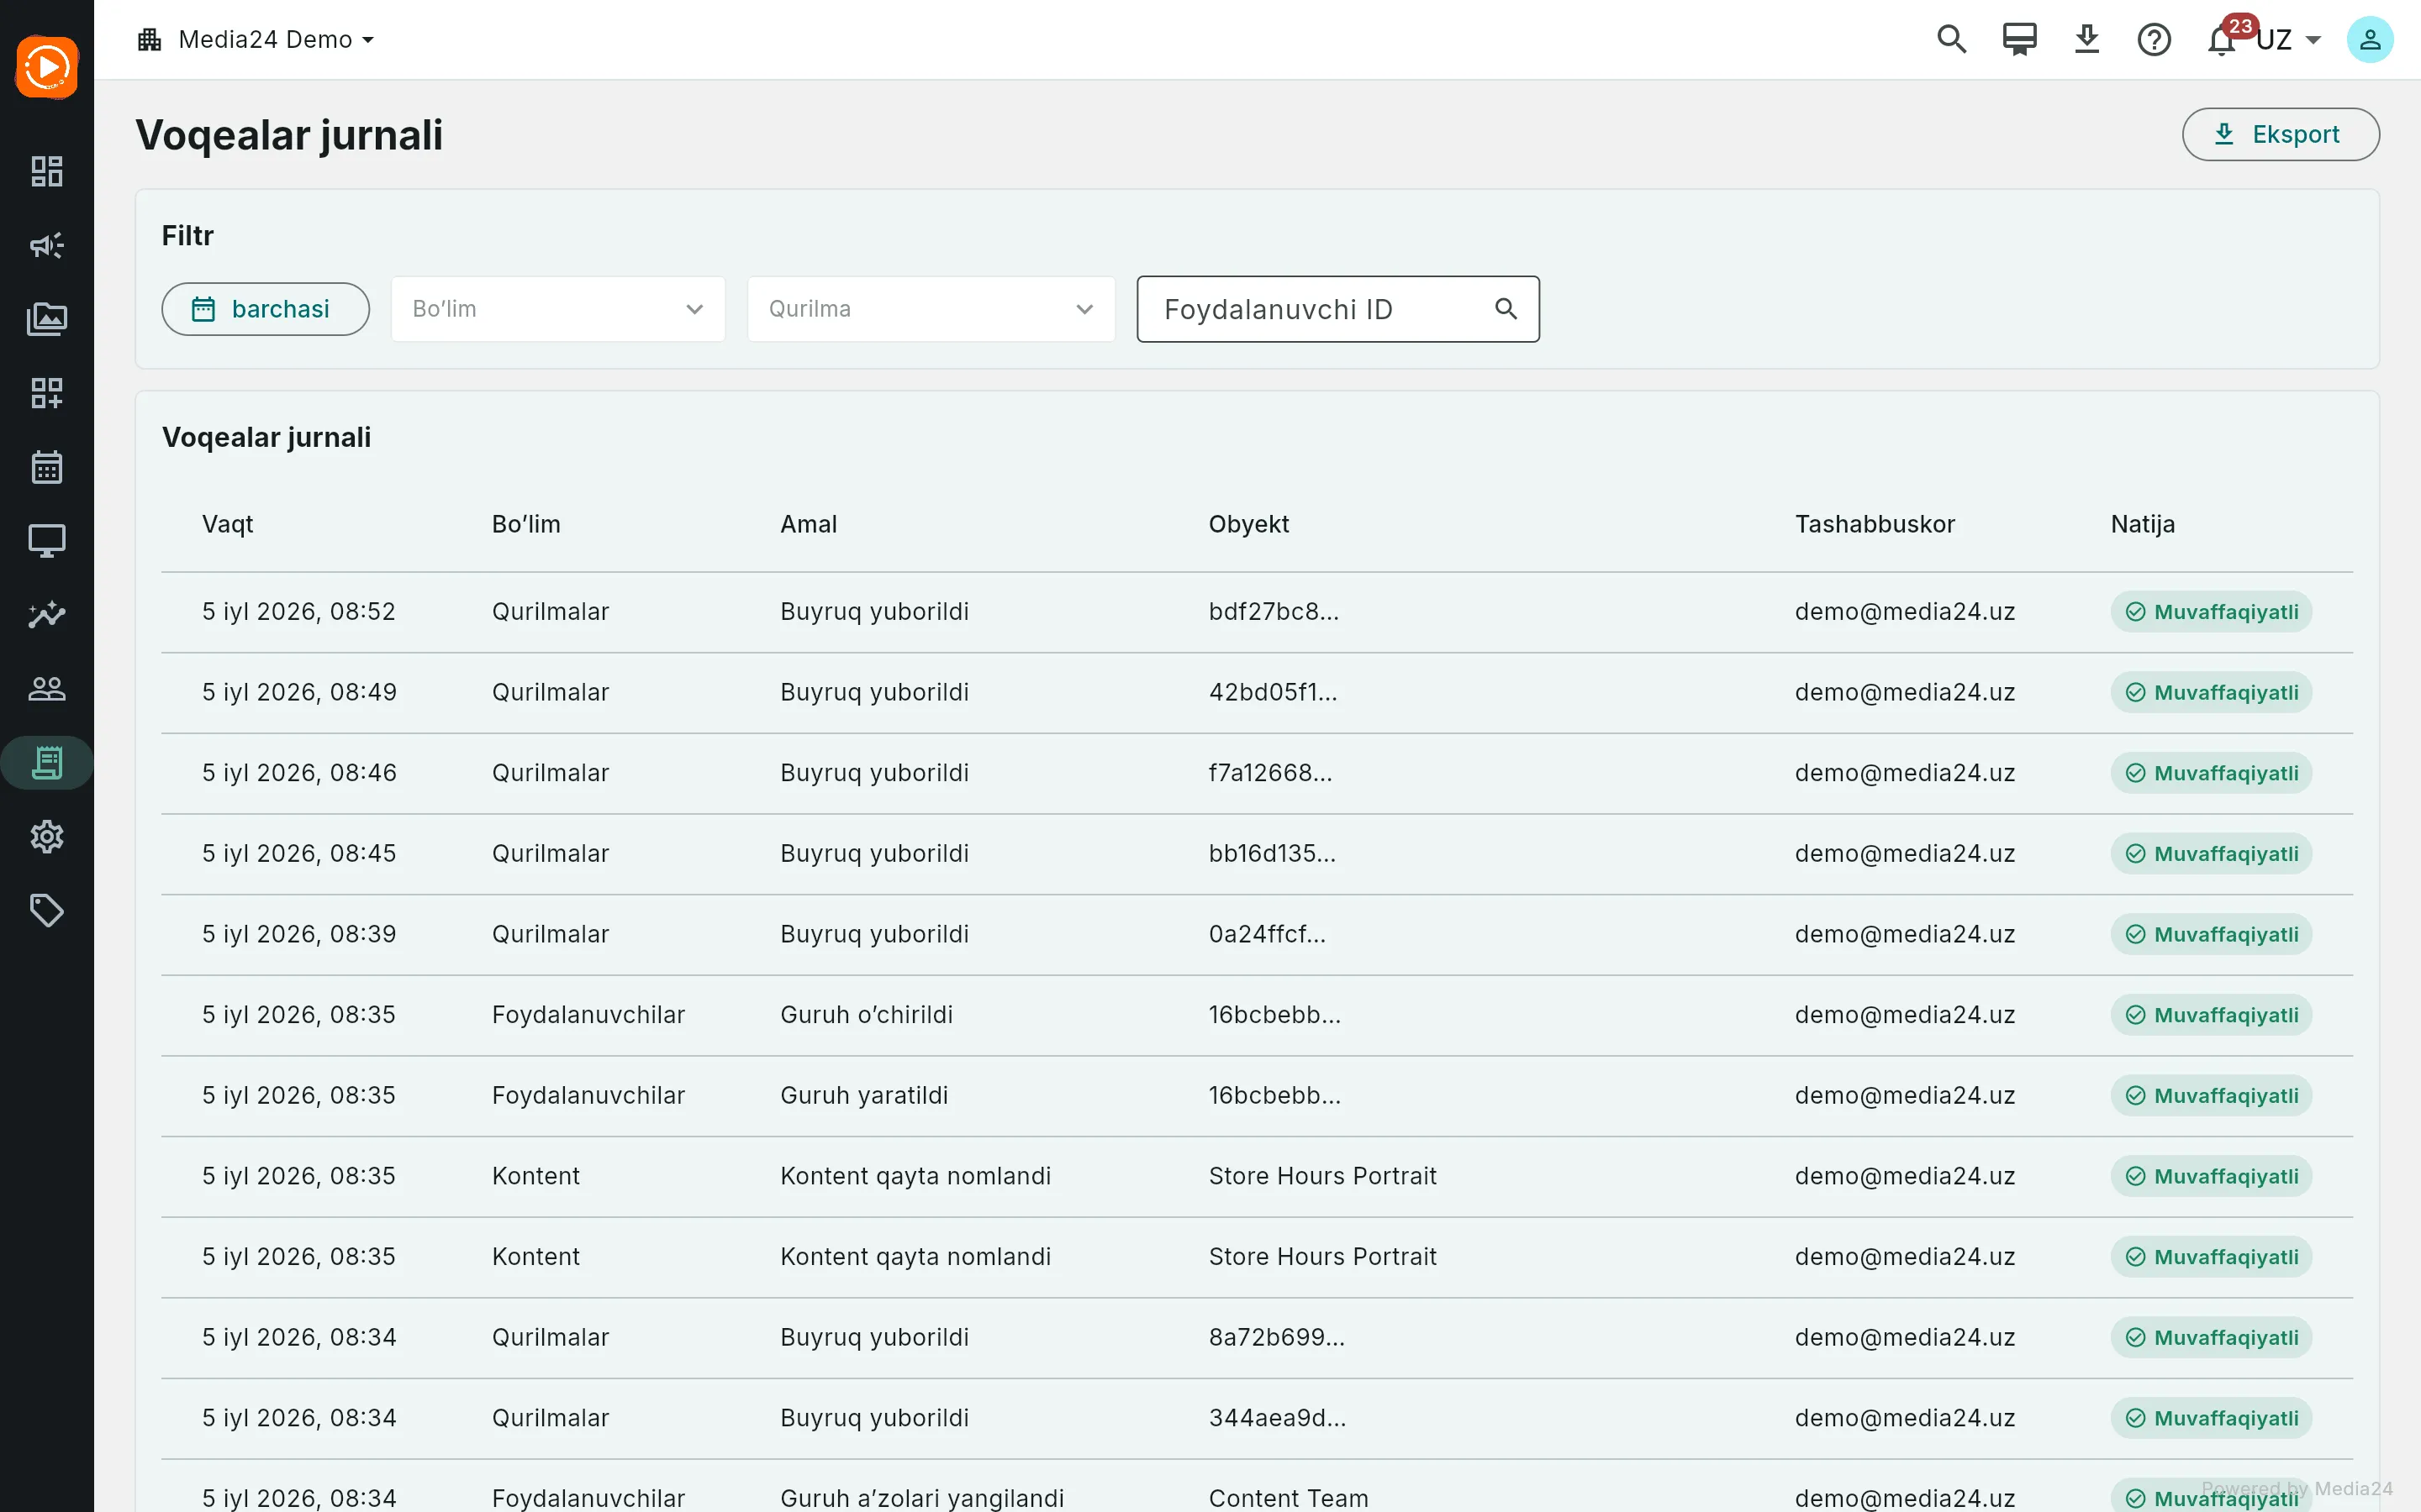This screenshot has width=2421, height=1512.
Task: Open the tags icon in sidebar
Action: [47, 910]
